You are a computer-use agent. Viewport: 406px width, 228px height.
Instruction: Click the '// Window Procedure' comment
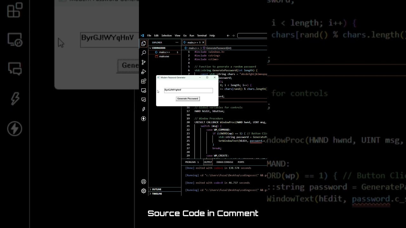point(209,118)
